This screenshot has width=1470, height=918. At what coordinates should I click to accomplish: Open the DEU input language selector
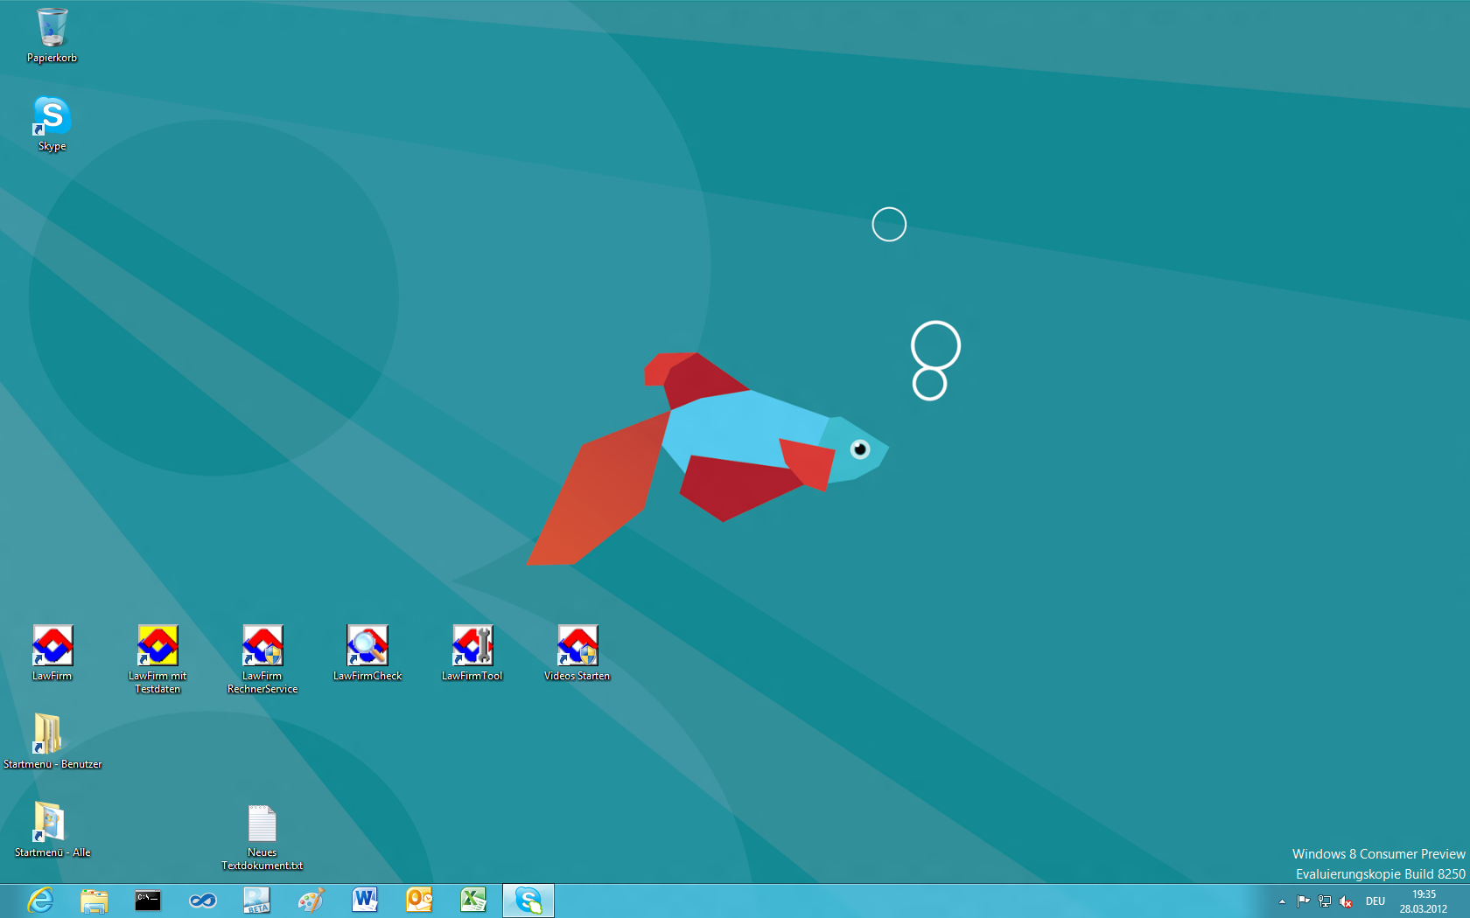point(1375,901)
